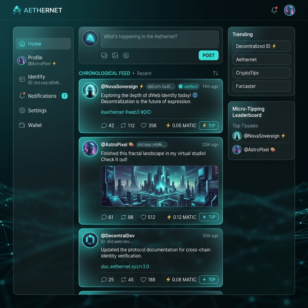
Task: Toggle the verified badge on NovaSovereign's post
Action: (189, 86)
